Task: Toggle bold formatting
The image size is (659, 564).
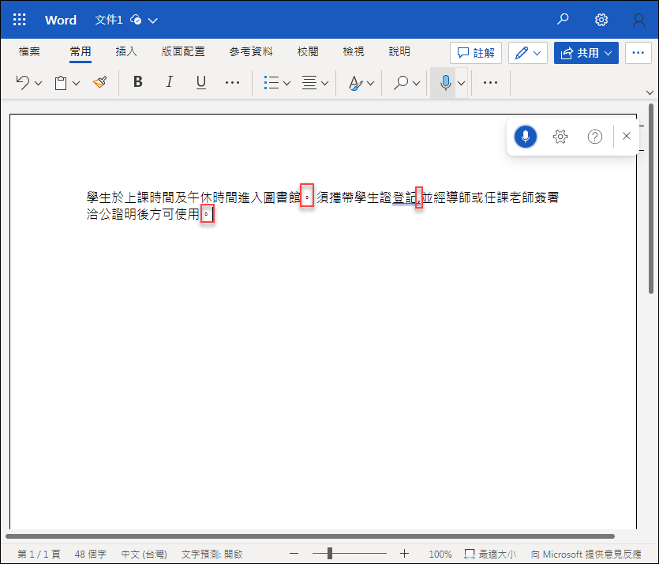Action: [x=137, y=82]
